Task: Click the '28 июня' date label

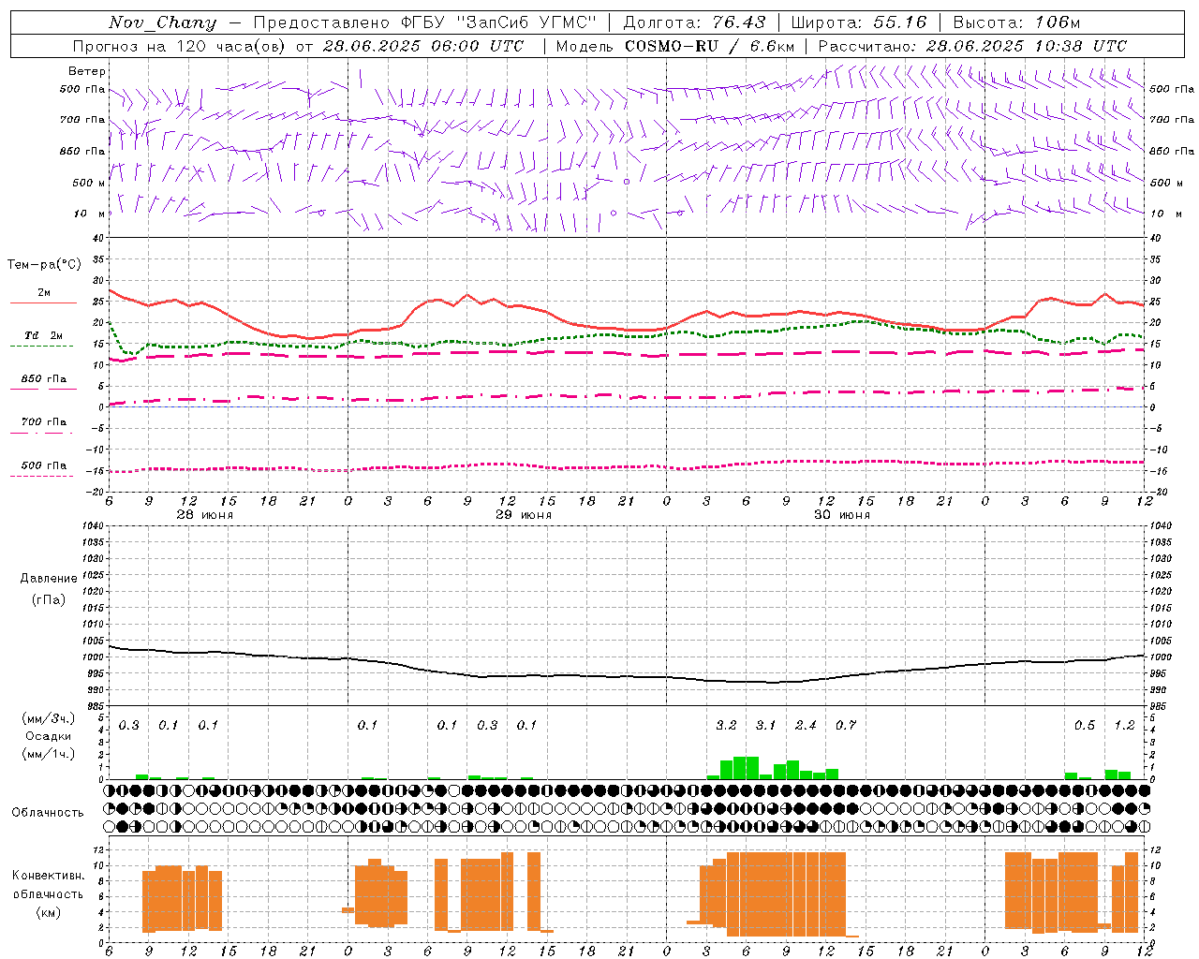Action: (204, 515)
